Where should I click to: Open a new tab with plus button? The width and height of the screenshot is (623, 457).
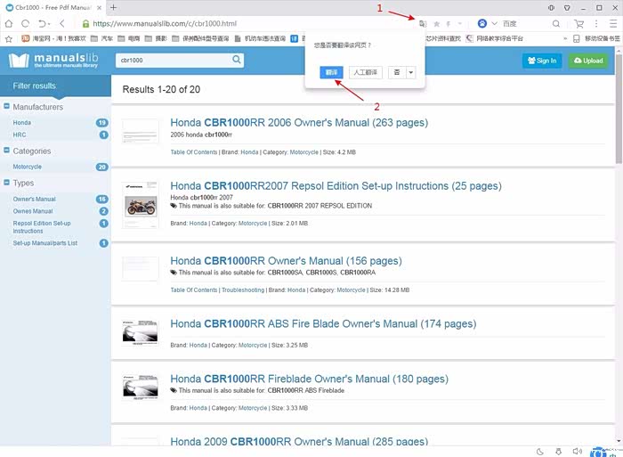pos(113,7)
